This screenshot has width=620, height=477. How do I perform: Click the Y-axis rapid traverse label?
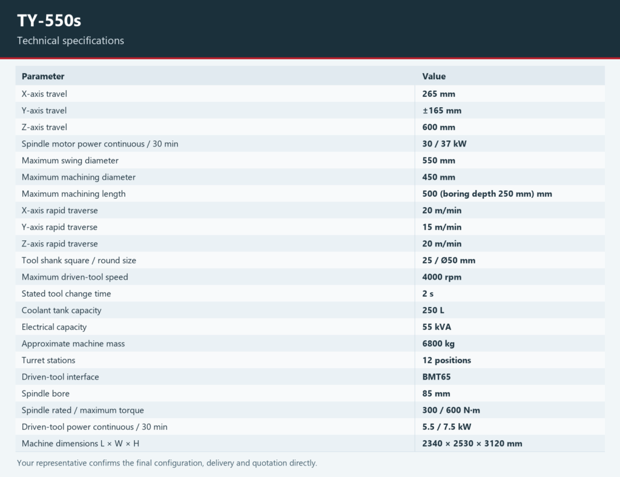coord(59,227)
